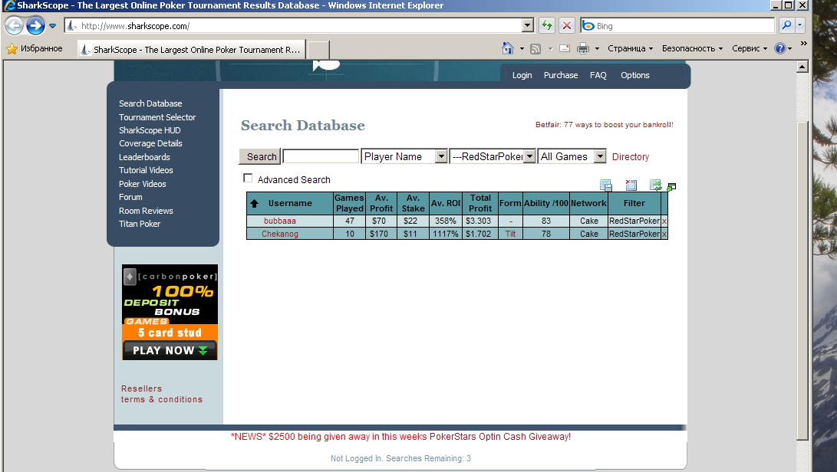This screenshot has width=837, height=472.
Task: Click the save table icon above results
Action: pyautogui.click(x=606, y=185)
